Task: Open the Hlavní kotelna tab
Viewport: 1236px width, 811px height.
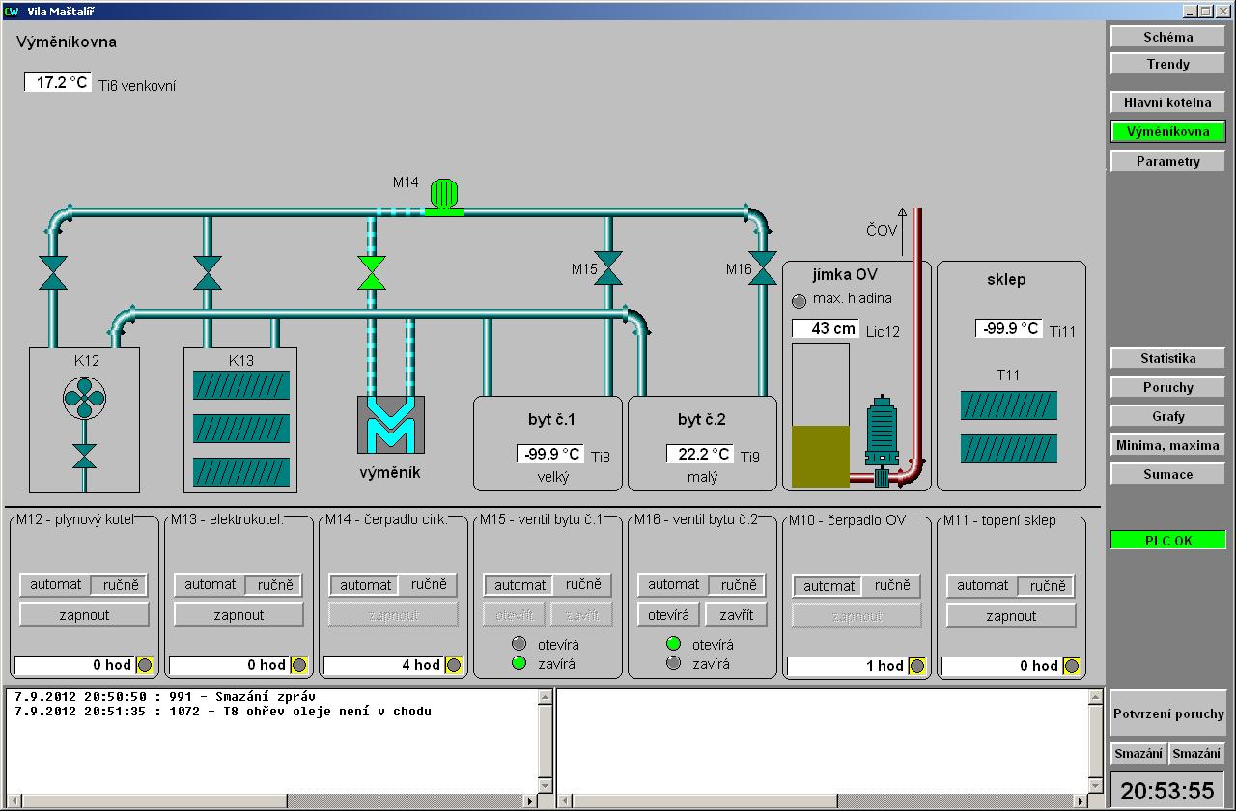Action: point(1167,102)
